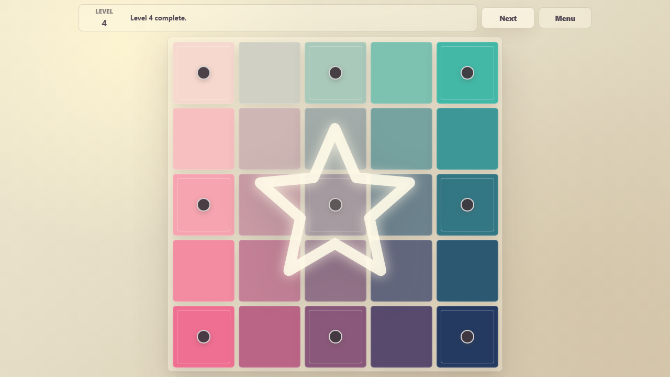The height and width of the screenshot is (377, 670).
Task: Select the hot pink bottom-left corner tile
Action: click(x=204, y=337)
